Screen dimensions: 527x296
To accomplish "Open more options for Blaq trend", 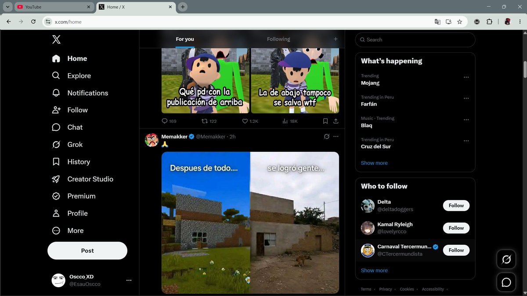I will [x=466, y=119].
